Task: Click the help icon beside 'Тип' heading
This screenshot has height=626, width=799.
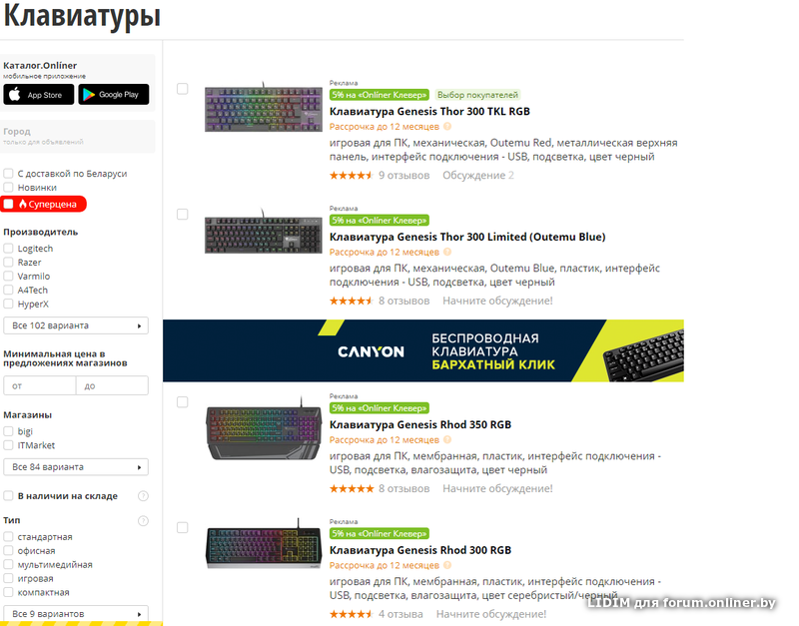Action: [143, 520]
